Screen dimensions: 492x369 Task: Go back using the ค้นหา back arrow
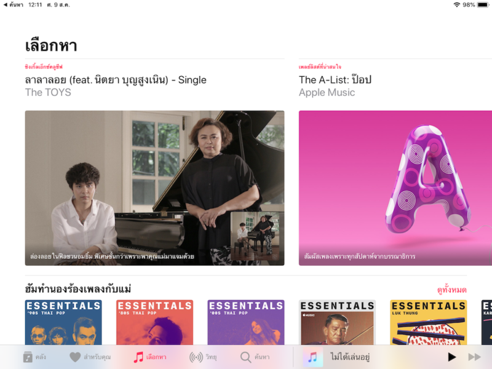[x=14, y=5]
